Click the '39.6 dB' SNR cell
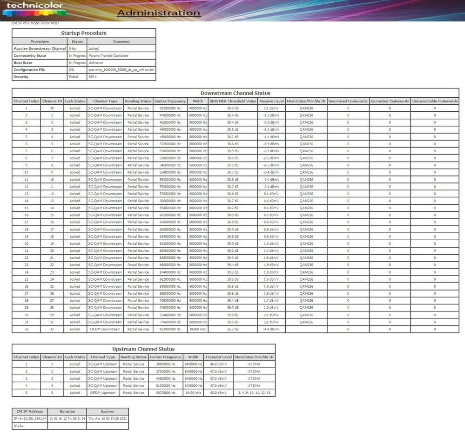Screen dimensions: 465x432 (x=233, y=286)
